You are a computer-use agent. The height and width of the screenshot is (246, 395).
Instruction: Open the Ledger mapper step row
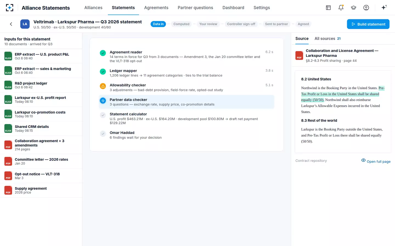187,73
